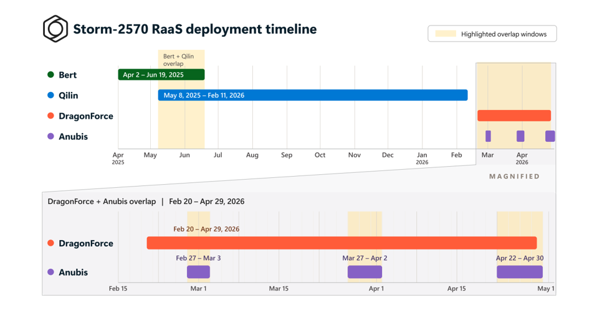The width and height of the screenshot is (597, 311).
Task: Click the DragonForce label in the magnified panel
Action: (86, 243)
